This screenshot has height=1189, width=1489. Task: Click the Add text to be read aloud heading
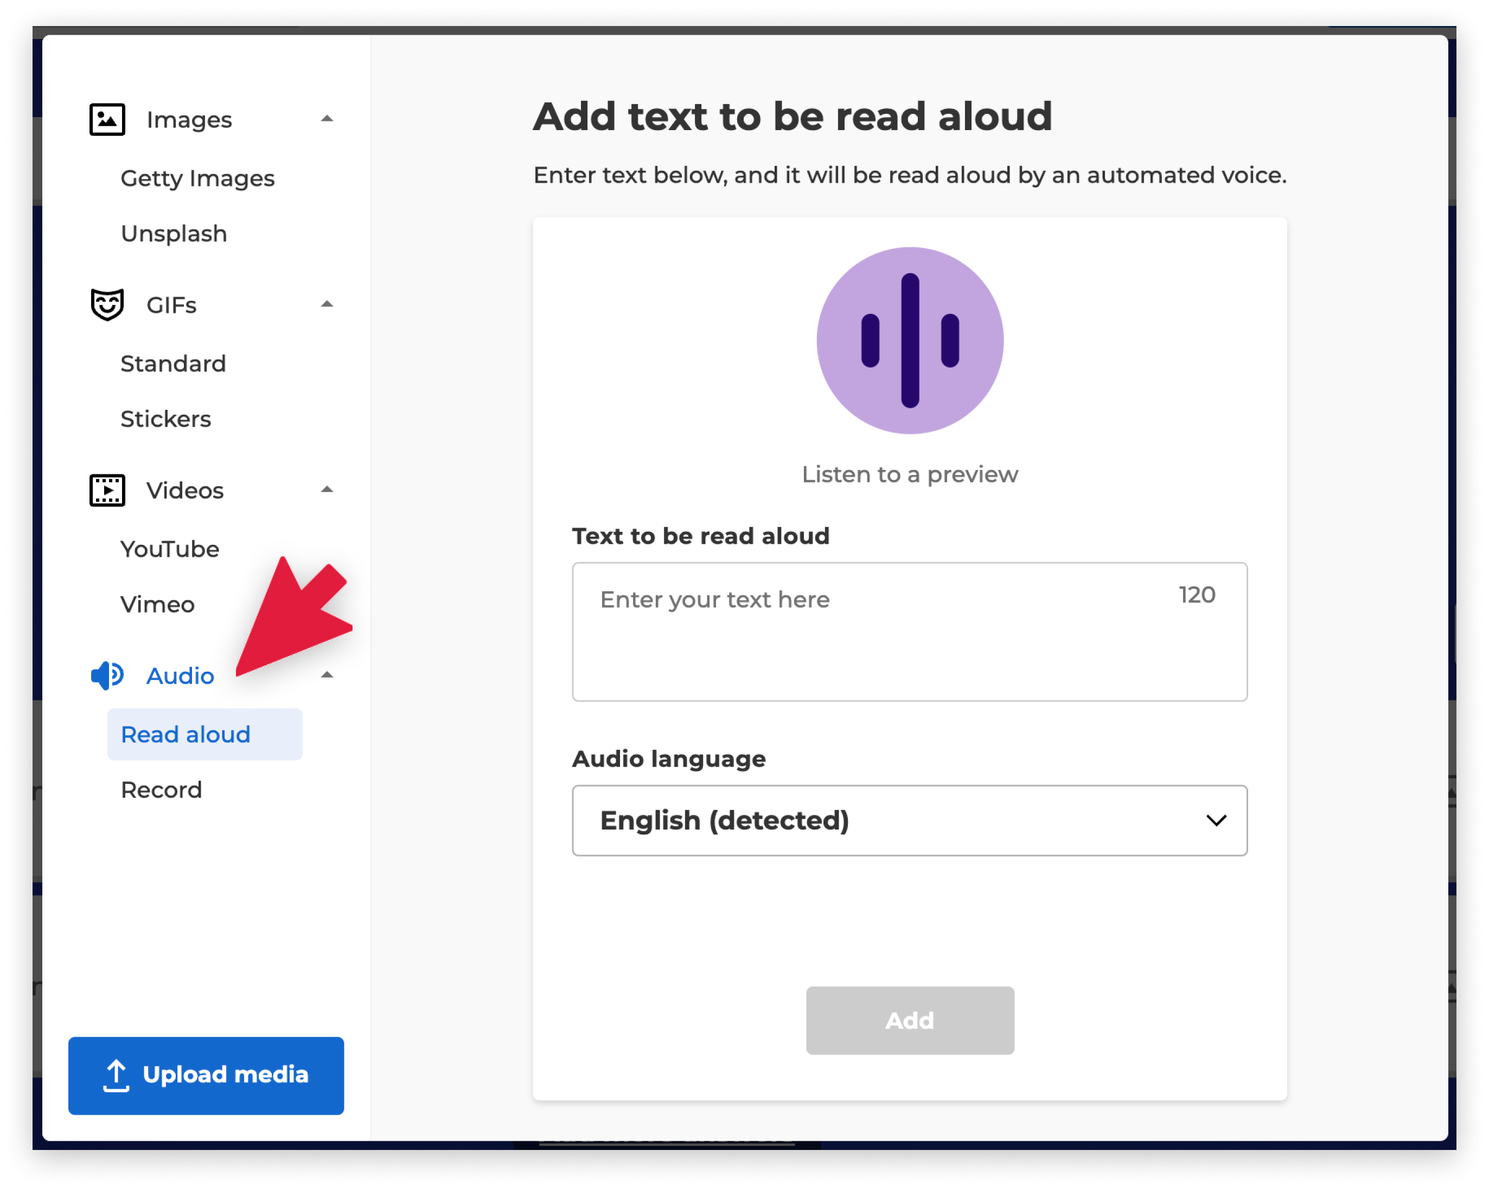(x=792, y=116)
